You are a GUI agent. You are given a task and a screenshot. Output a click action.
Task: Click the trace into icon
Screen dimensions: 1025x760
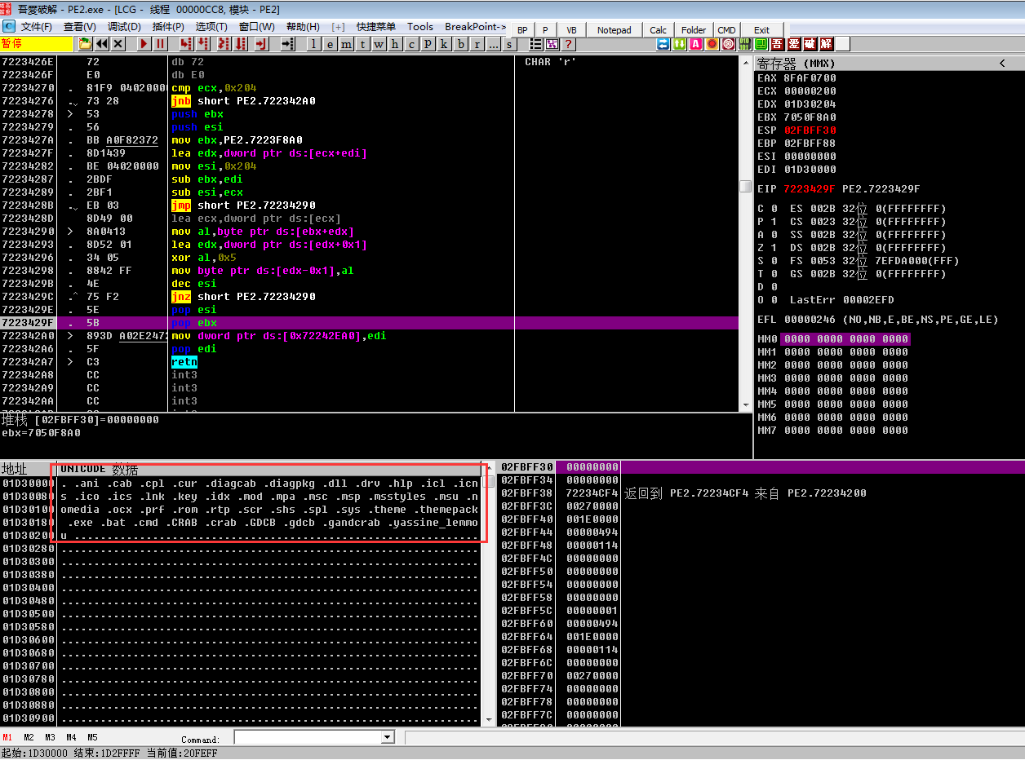click(224, 44)
